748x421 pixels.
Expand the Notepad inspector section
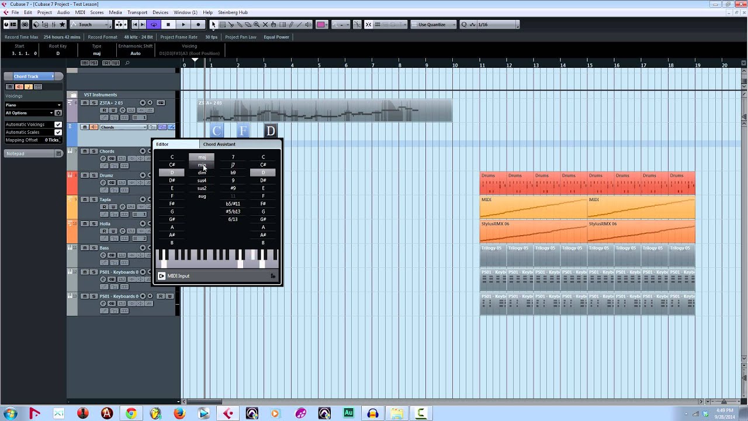(x=33, y=154)
